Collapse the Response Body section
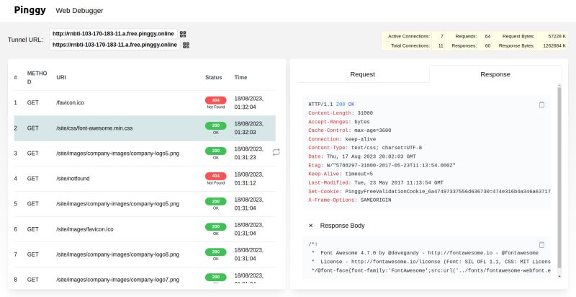576x297 pixels. tap(311, 226)
